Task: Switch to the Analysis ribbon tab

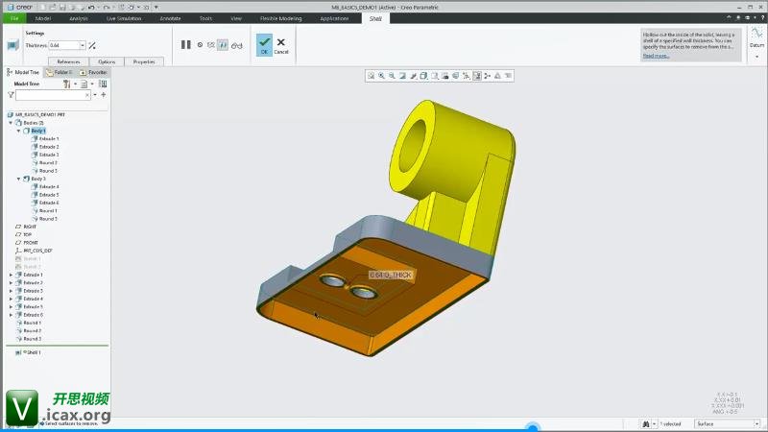Action: (79, 18)
